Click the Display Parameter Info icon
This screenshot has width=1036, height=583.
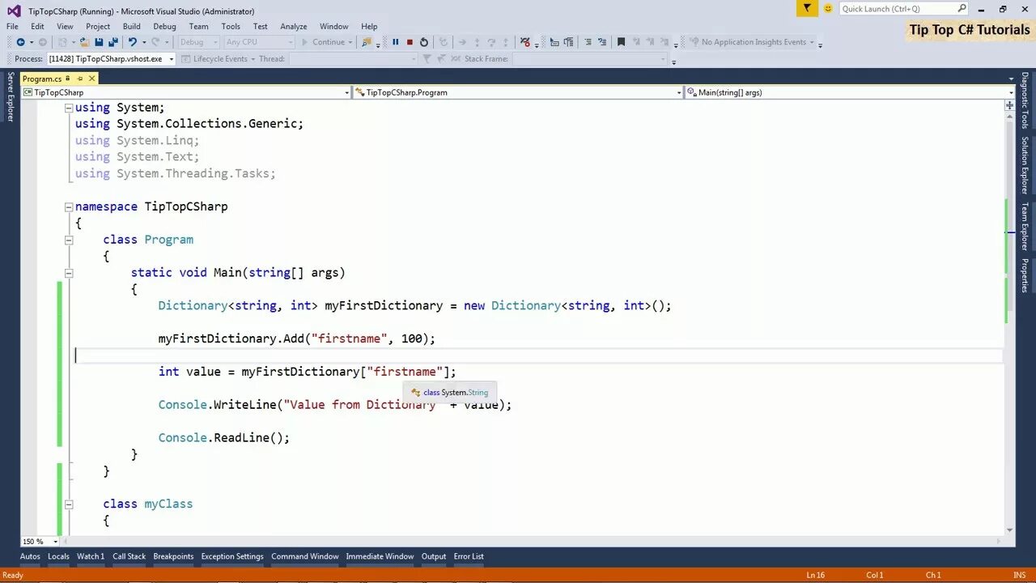click(x=568, y=42)
